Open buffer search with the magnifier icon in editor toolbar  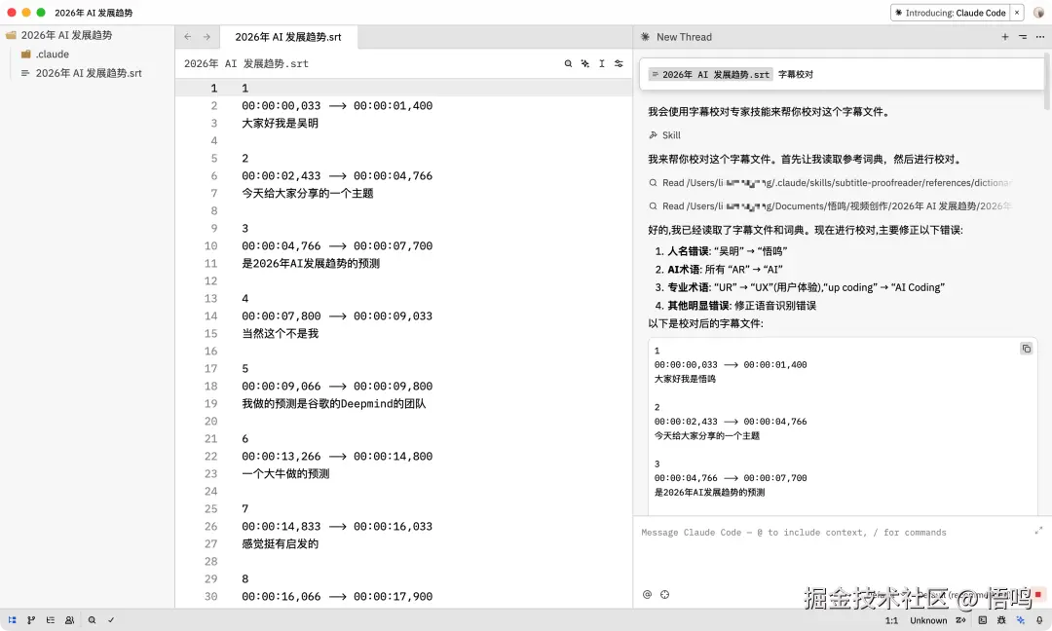(568, 62)
